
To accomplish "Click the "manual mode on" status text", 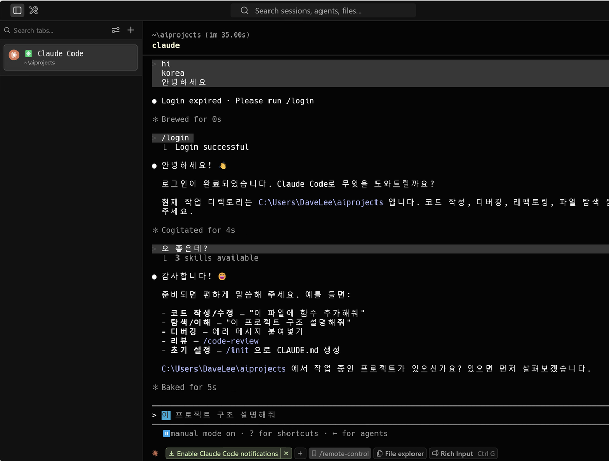I will point(203,433).
